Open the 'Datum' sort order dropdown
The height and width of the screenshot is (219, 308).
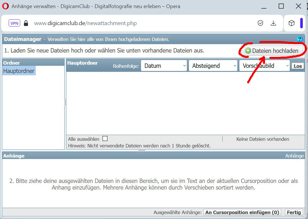[164, 66]
